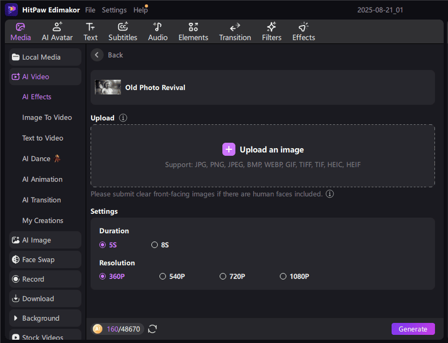Select the Text tool icon
448x343 pixels.
90,27
